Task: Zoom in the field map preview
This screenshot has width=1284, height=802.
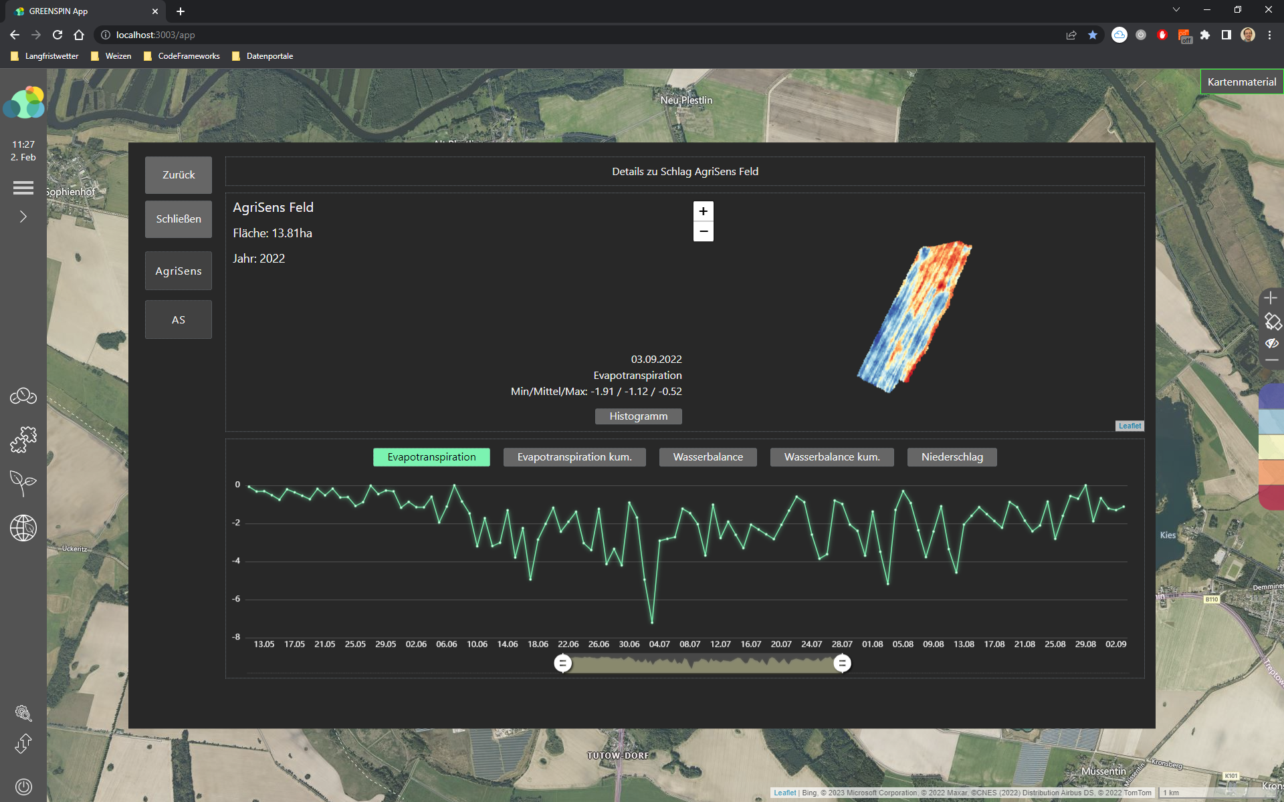Action: [x=703, y=211]
